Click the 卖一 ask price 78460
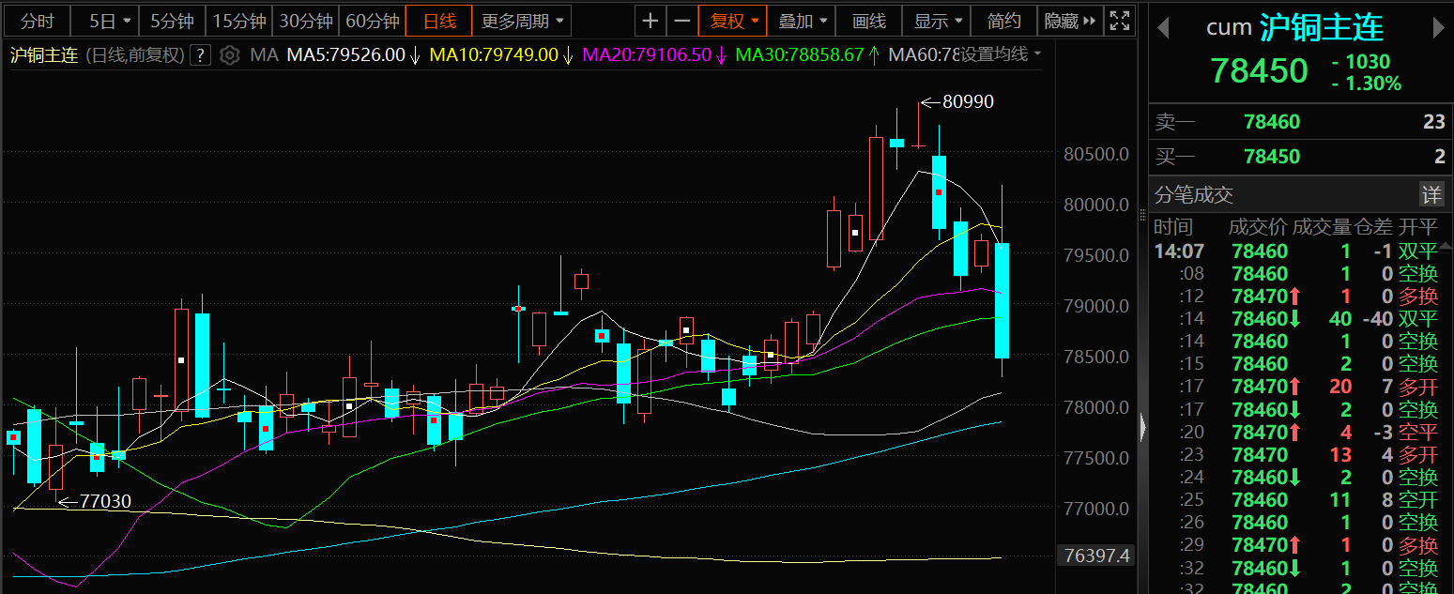This screenshot has height=594, width=1454. (x=1272, y=122)
